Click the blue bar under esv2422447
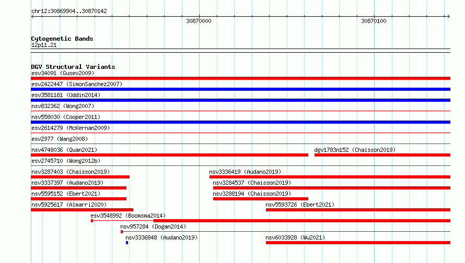 pyautogui.click(x=240, y=89)
